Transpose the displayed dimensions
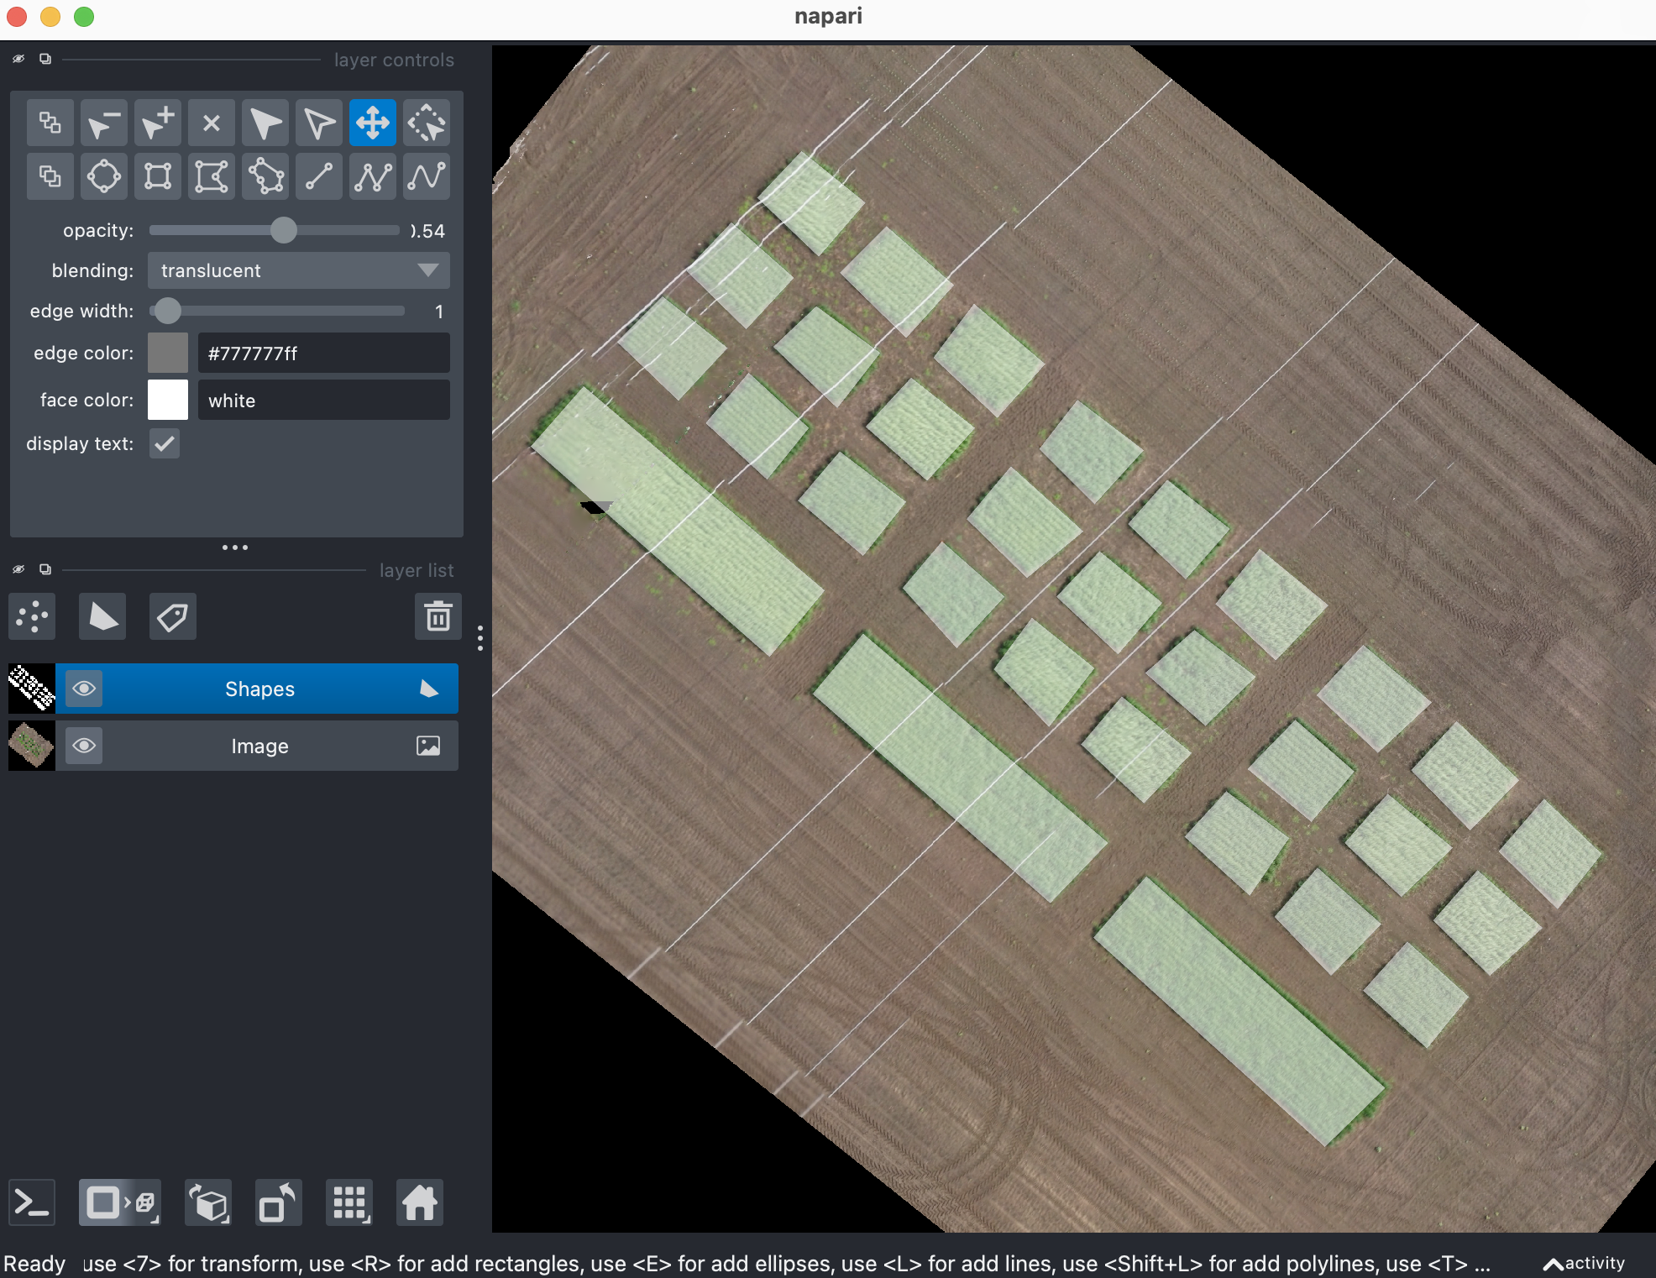Screen dimensions: 1656x1278 click(279, 1203)
